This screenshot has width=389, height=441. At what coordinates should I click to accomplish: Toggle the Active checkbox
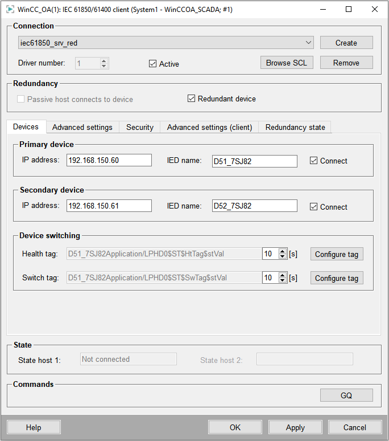[152, 64]
